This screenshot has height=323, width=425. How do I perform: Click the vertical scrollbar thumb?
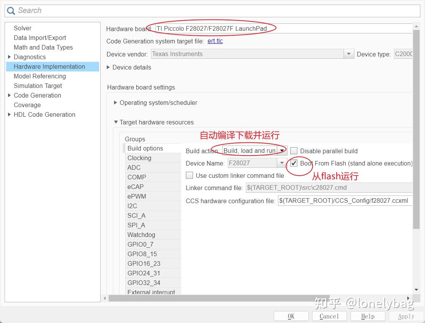coord(416,129)
